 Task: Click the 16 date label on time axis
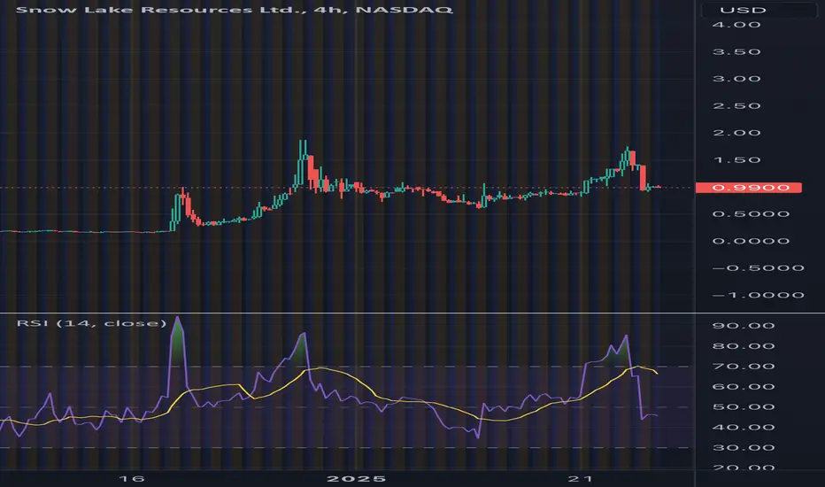(132, 478)
